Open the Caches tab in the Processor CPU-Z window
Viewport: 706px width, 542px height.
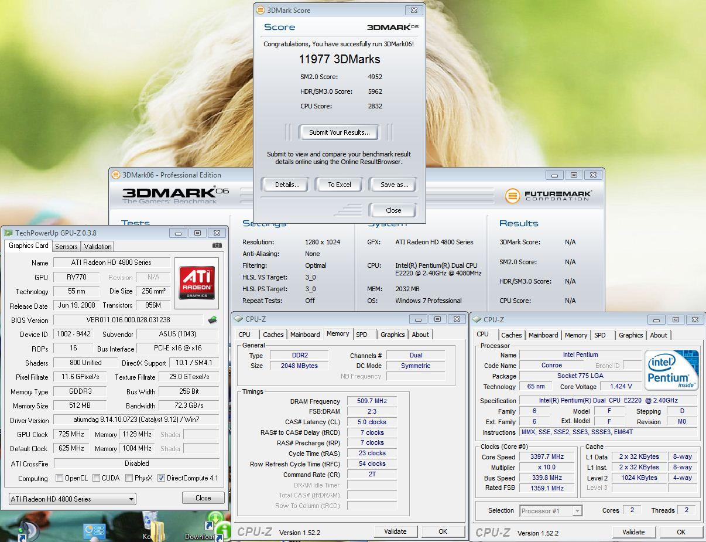coord(511,335)
